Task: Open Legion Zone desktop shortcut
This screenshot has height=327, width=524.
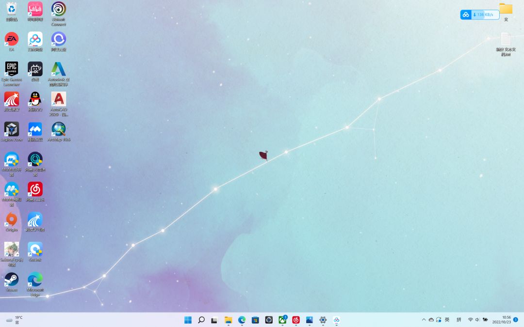Action: click(x=12, y=132)
